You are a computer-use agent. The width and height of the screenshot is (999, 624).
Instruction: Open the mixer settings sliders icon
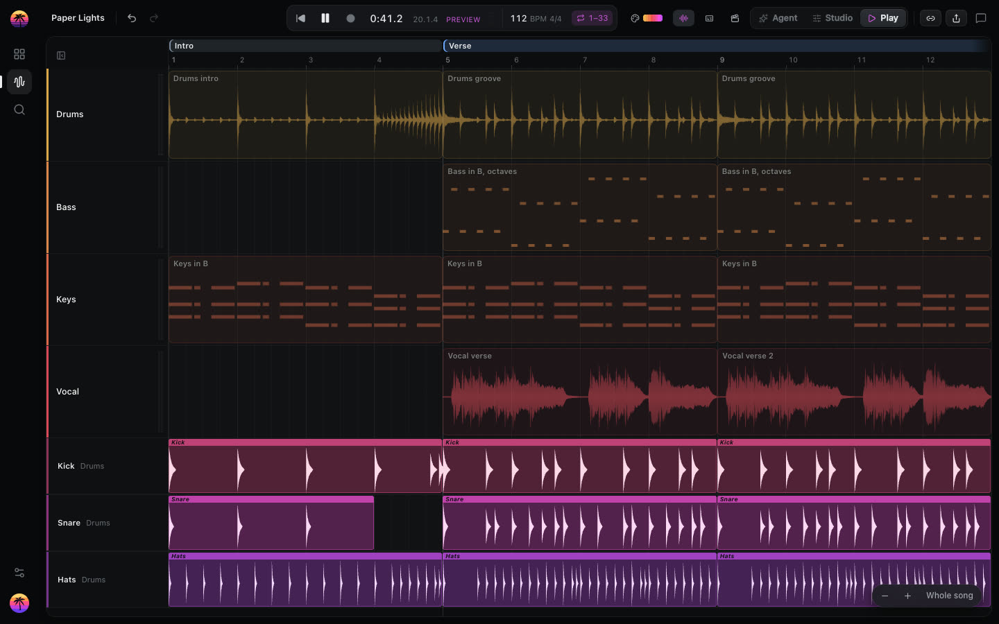pos(19,573)
